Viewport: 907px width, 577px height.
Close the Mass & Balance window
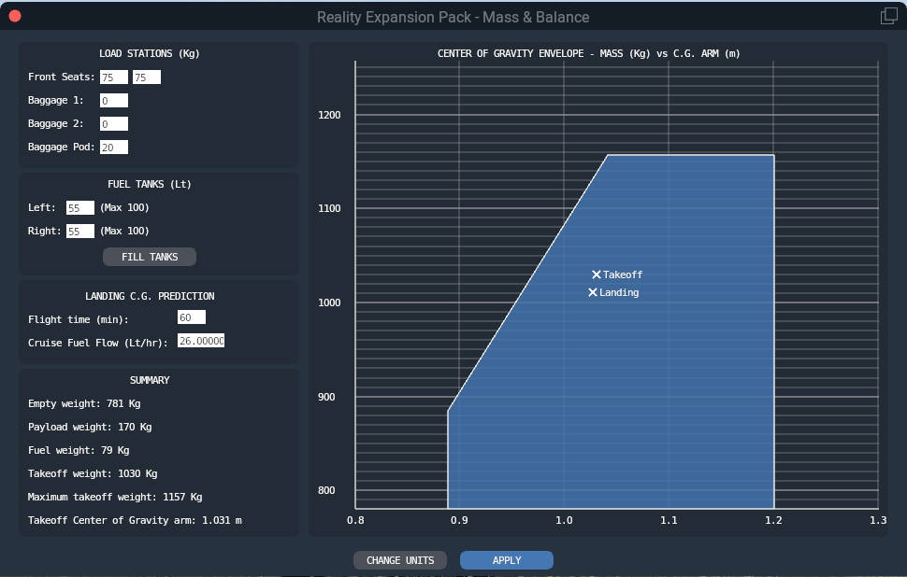click(15, 16)
